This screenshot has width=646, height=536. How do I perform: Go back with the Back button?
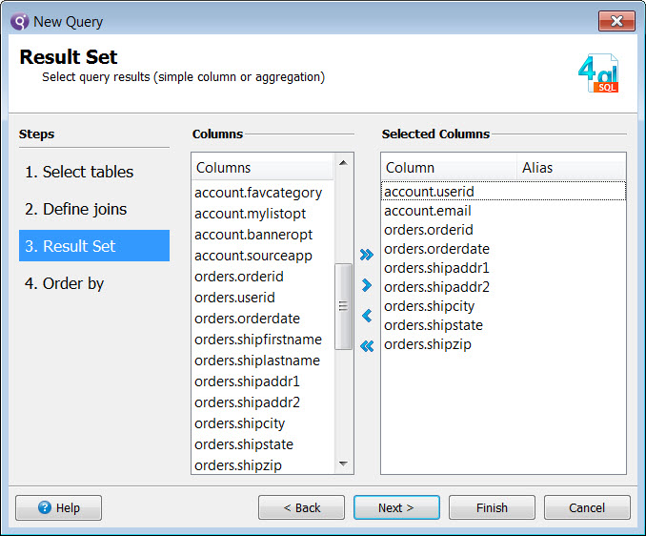coord(301,507)
